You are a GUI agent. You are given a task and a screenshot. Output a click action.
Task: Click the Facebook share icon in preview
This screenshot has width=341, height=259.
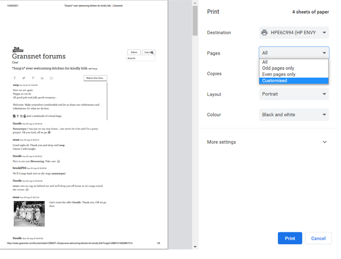[15, 78]
